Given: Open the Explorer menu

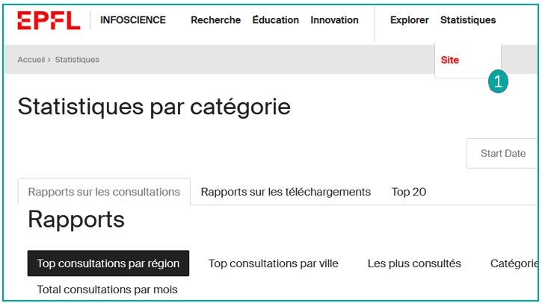Looking at the screenshot, I should pyautogui.click(x=409, y=20).
